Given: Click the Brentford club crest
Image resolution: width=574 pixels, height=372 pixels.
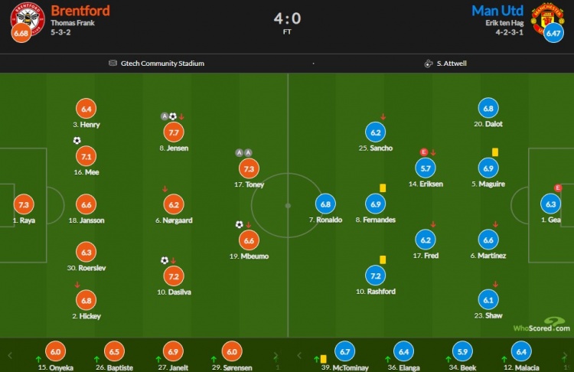Looking at the screenshot, I should [x=27, y=18].
